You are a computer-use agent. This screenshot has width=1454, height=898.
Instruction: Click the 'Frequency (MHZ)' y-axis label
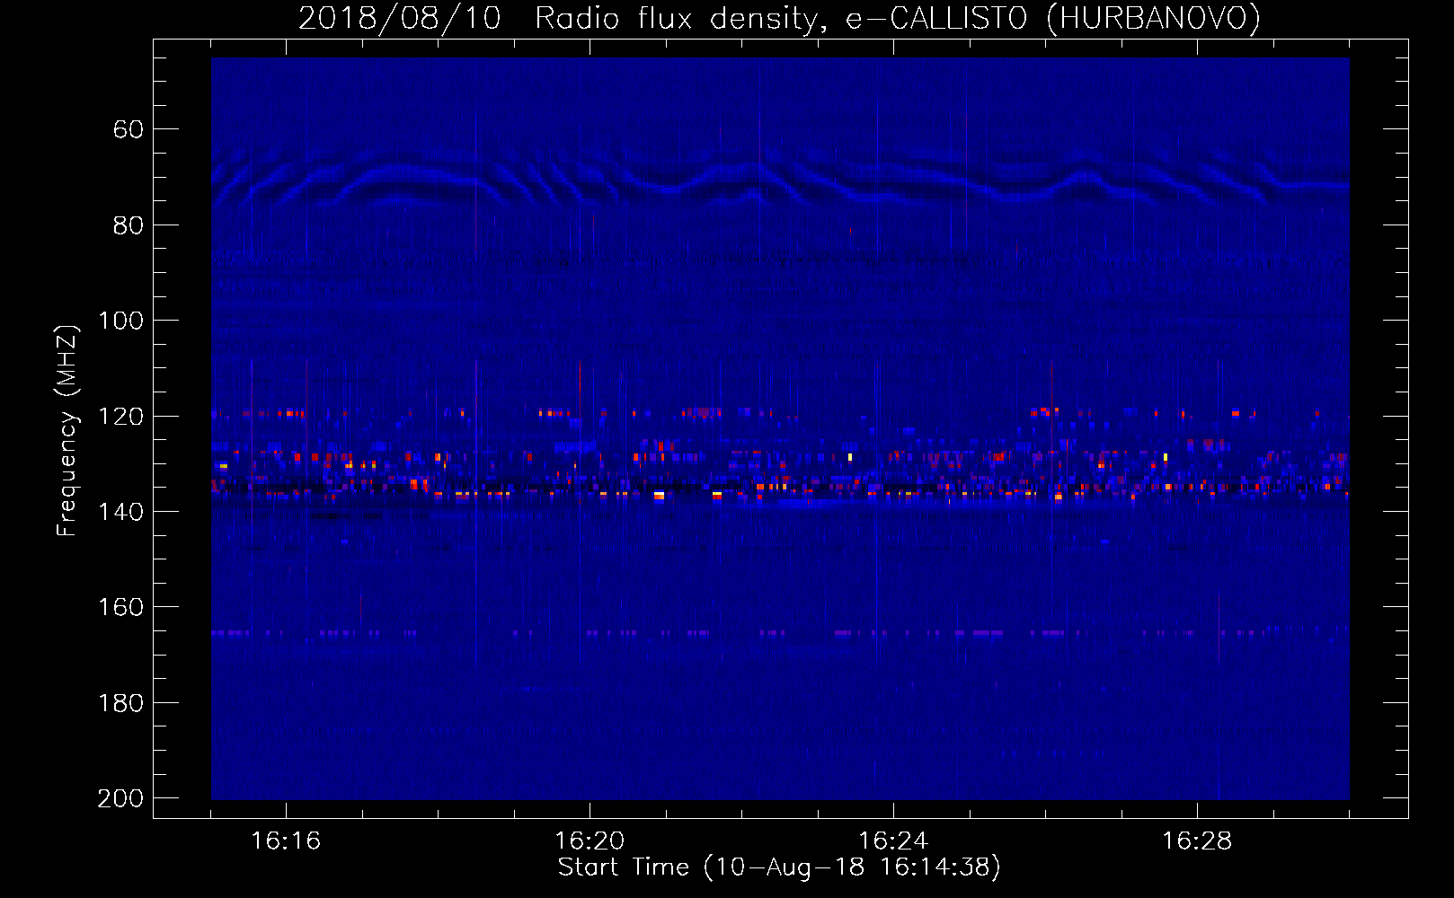[66, 430]
